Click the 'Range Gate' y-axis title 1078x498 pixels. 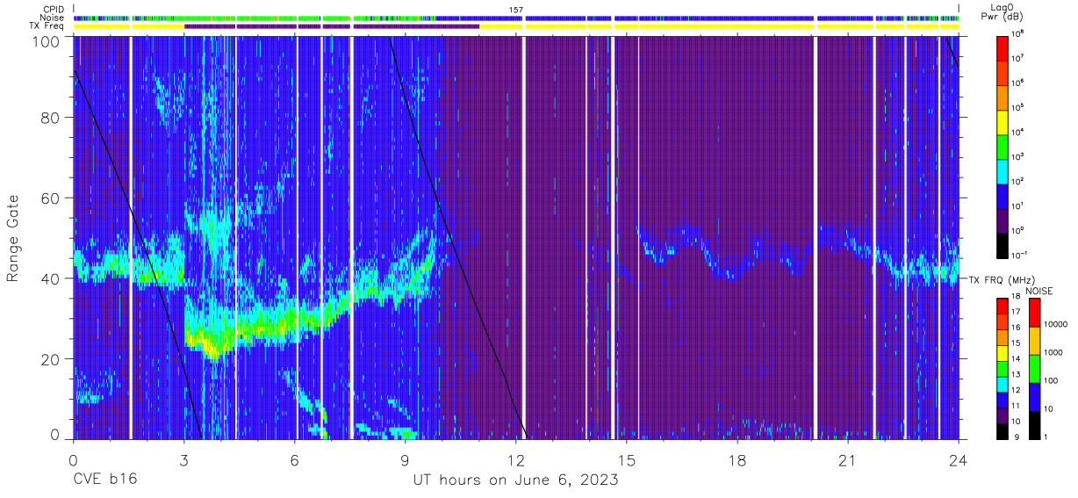click(x=13, y=237)
